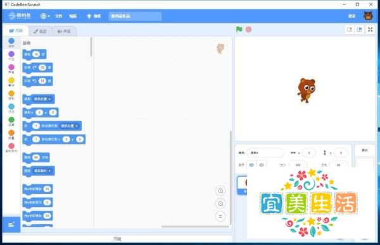This screenshot has height=245, width=380.
Task: Open the mouse-pointer dropdown in point-towards block
Action: click(42, 171)
